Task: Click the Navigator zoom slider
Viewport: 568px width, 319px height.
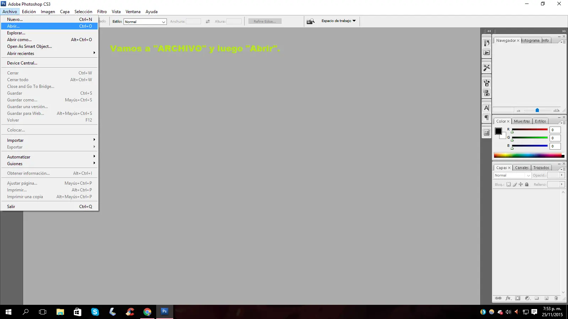Action: pos(537,110)
